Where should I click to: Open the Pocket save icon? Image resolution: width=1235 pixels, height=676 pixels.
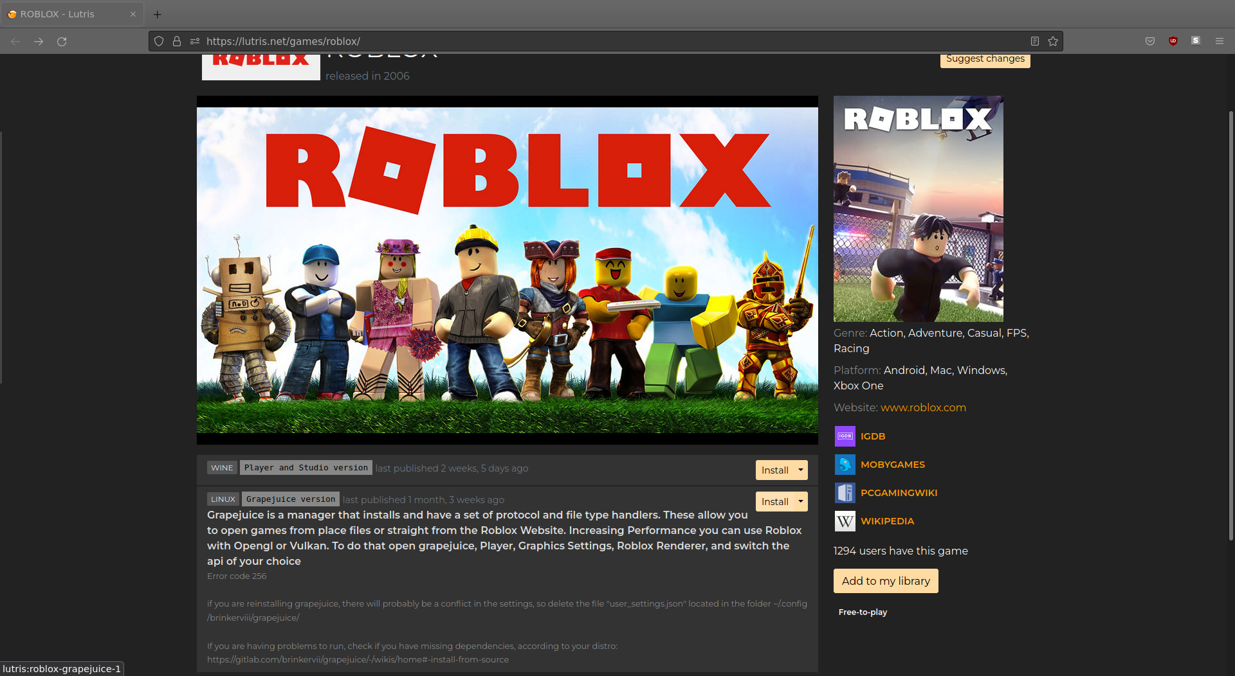click(x=1150, y=41)
